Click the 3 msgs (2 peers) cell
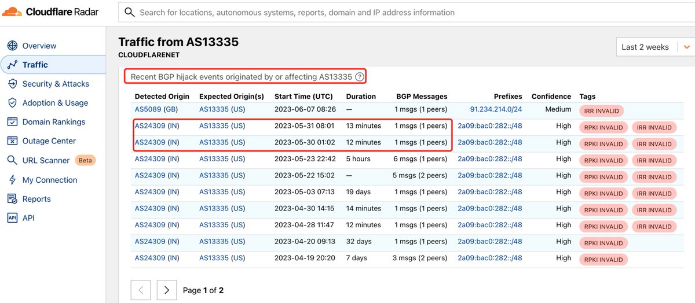The width and height of the screenshot is (695, 303). [420, 258]
